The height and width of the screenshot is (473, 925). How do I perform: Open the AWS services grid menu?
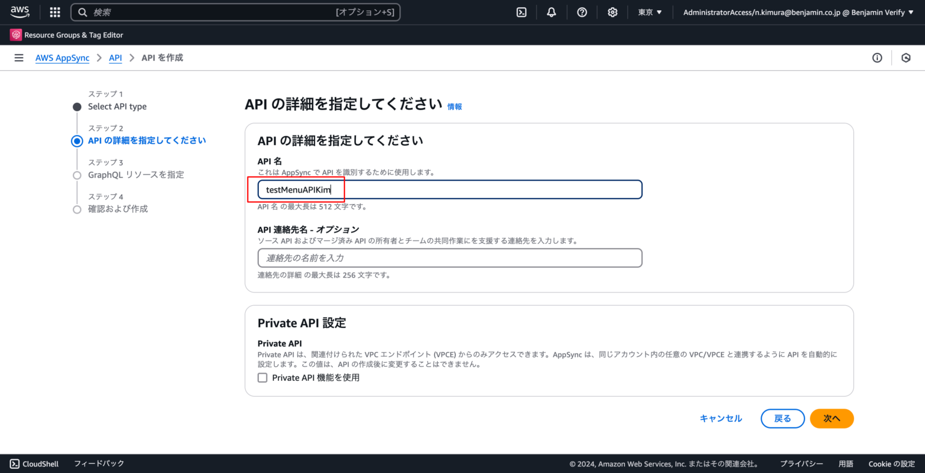click(x=54, y=12)
